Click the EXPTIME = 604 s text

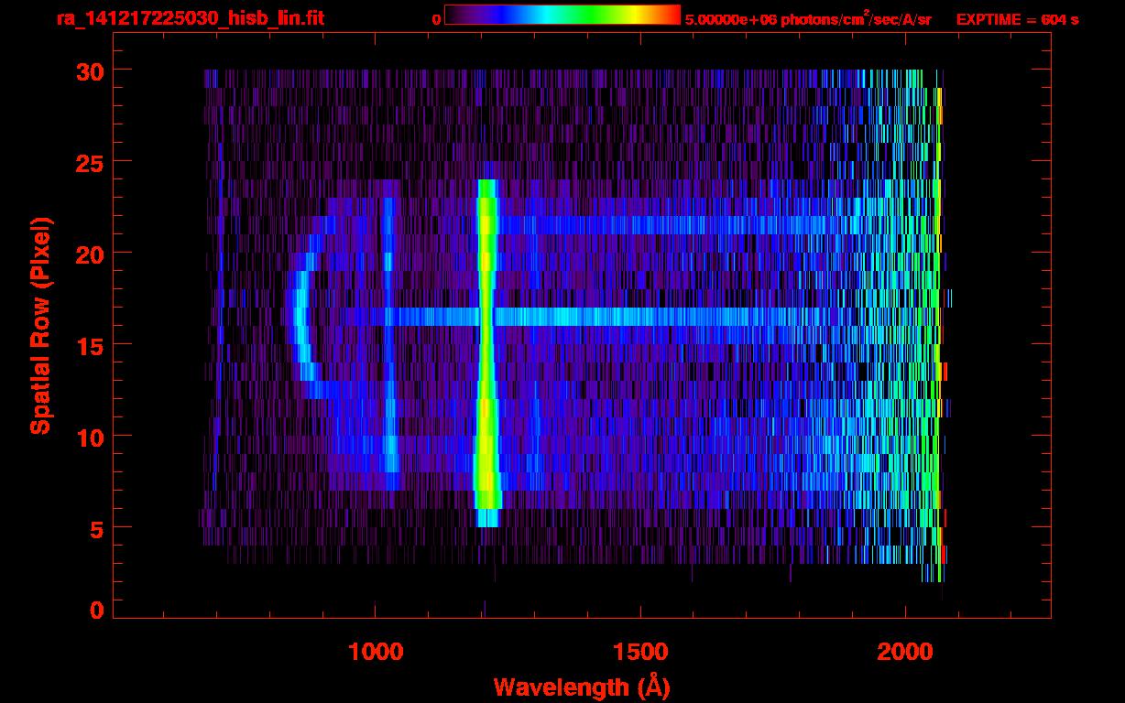point(1017,19)
